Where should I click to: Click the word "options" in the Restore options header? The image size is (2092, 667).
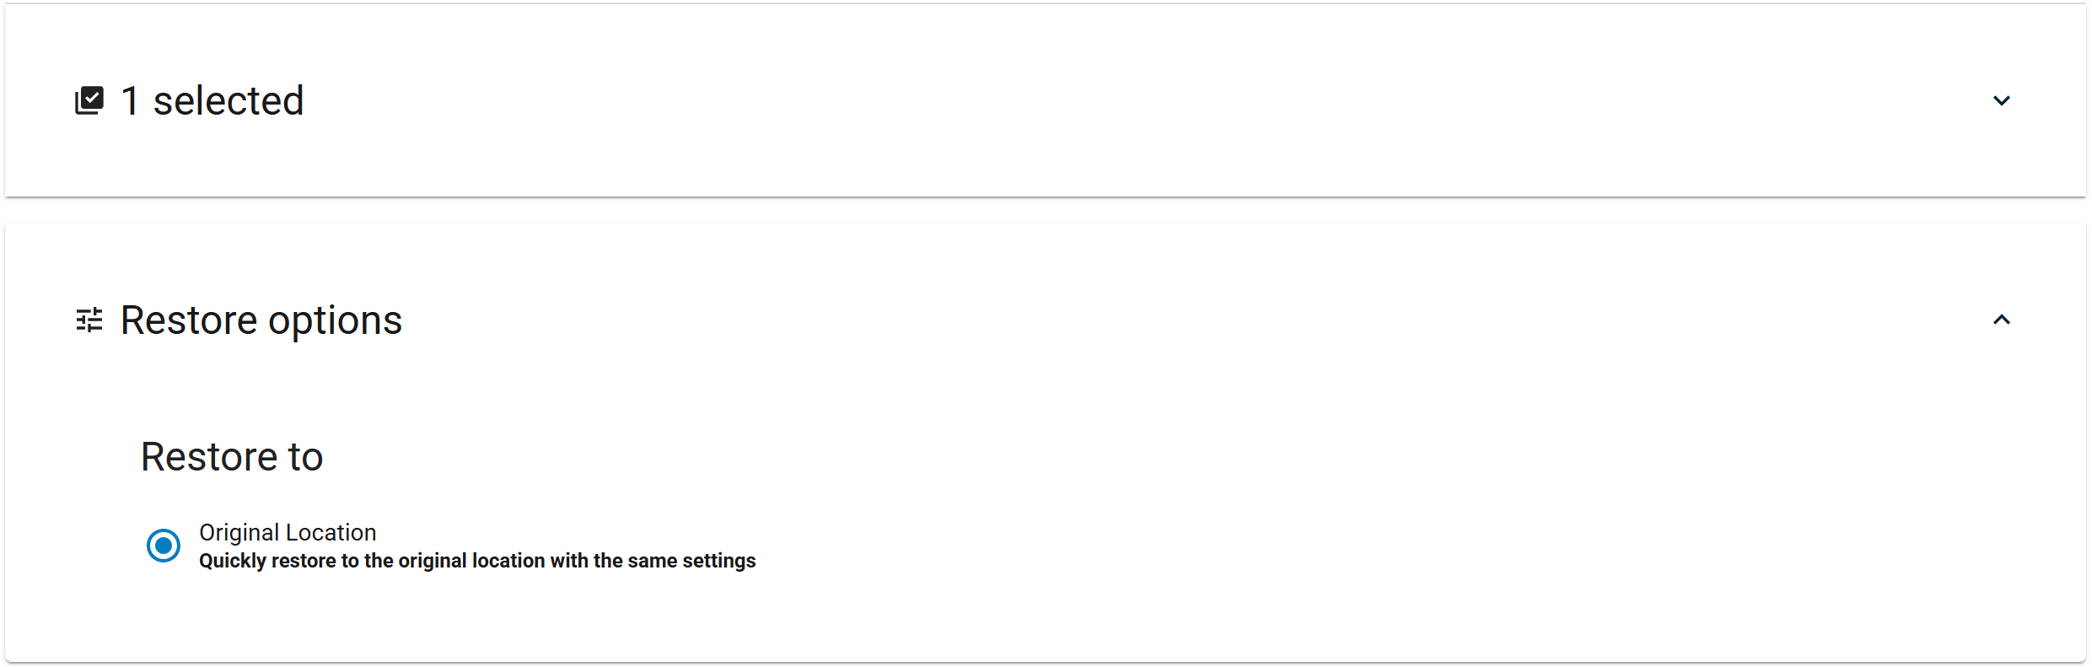coord(336,322)
